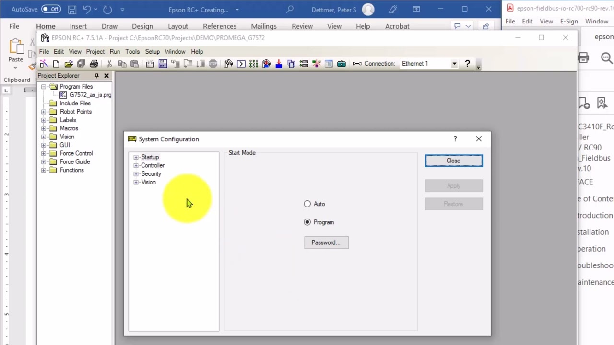Click the Redo icon in Word title bar
Screen dimensions: 614x345
(107, 9)
